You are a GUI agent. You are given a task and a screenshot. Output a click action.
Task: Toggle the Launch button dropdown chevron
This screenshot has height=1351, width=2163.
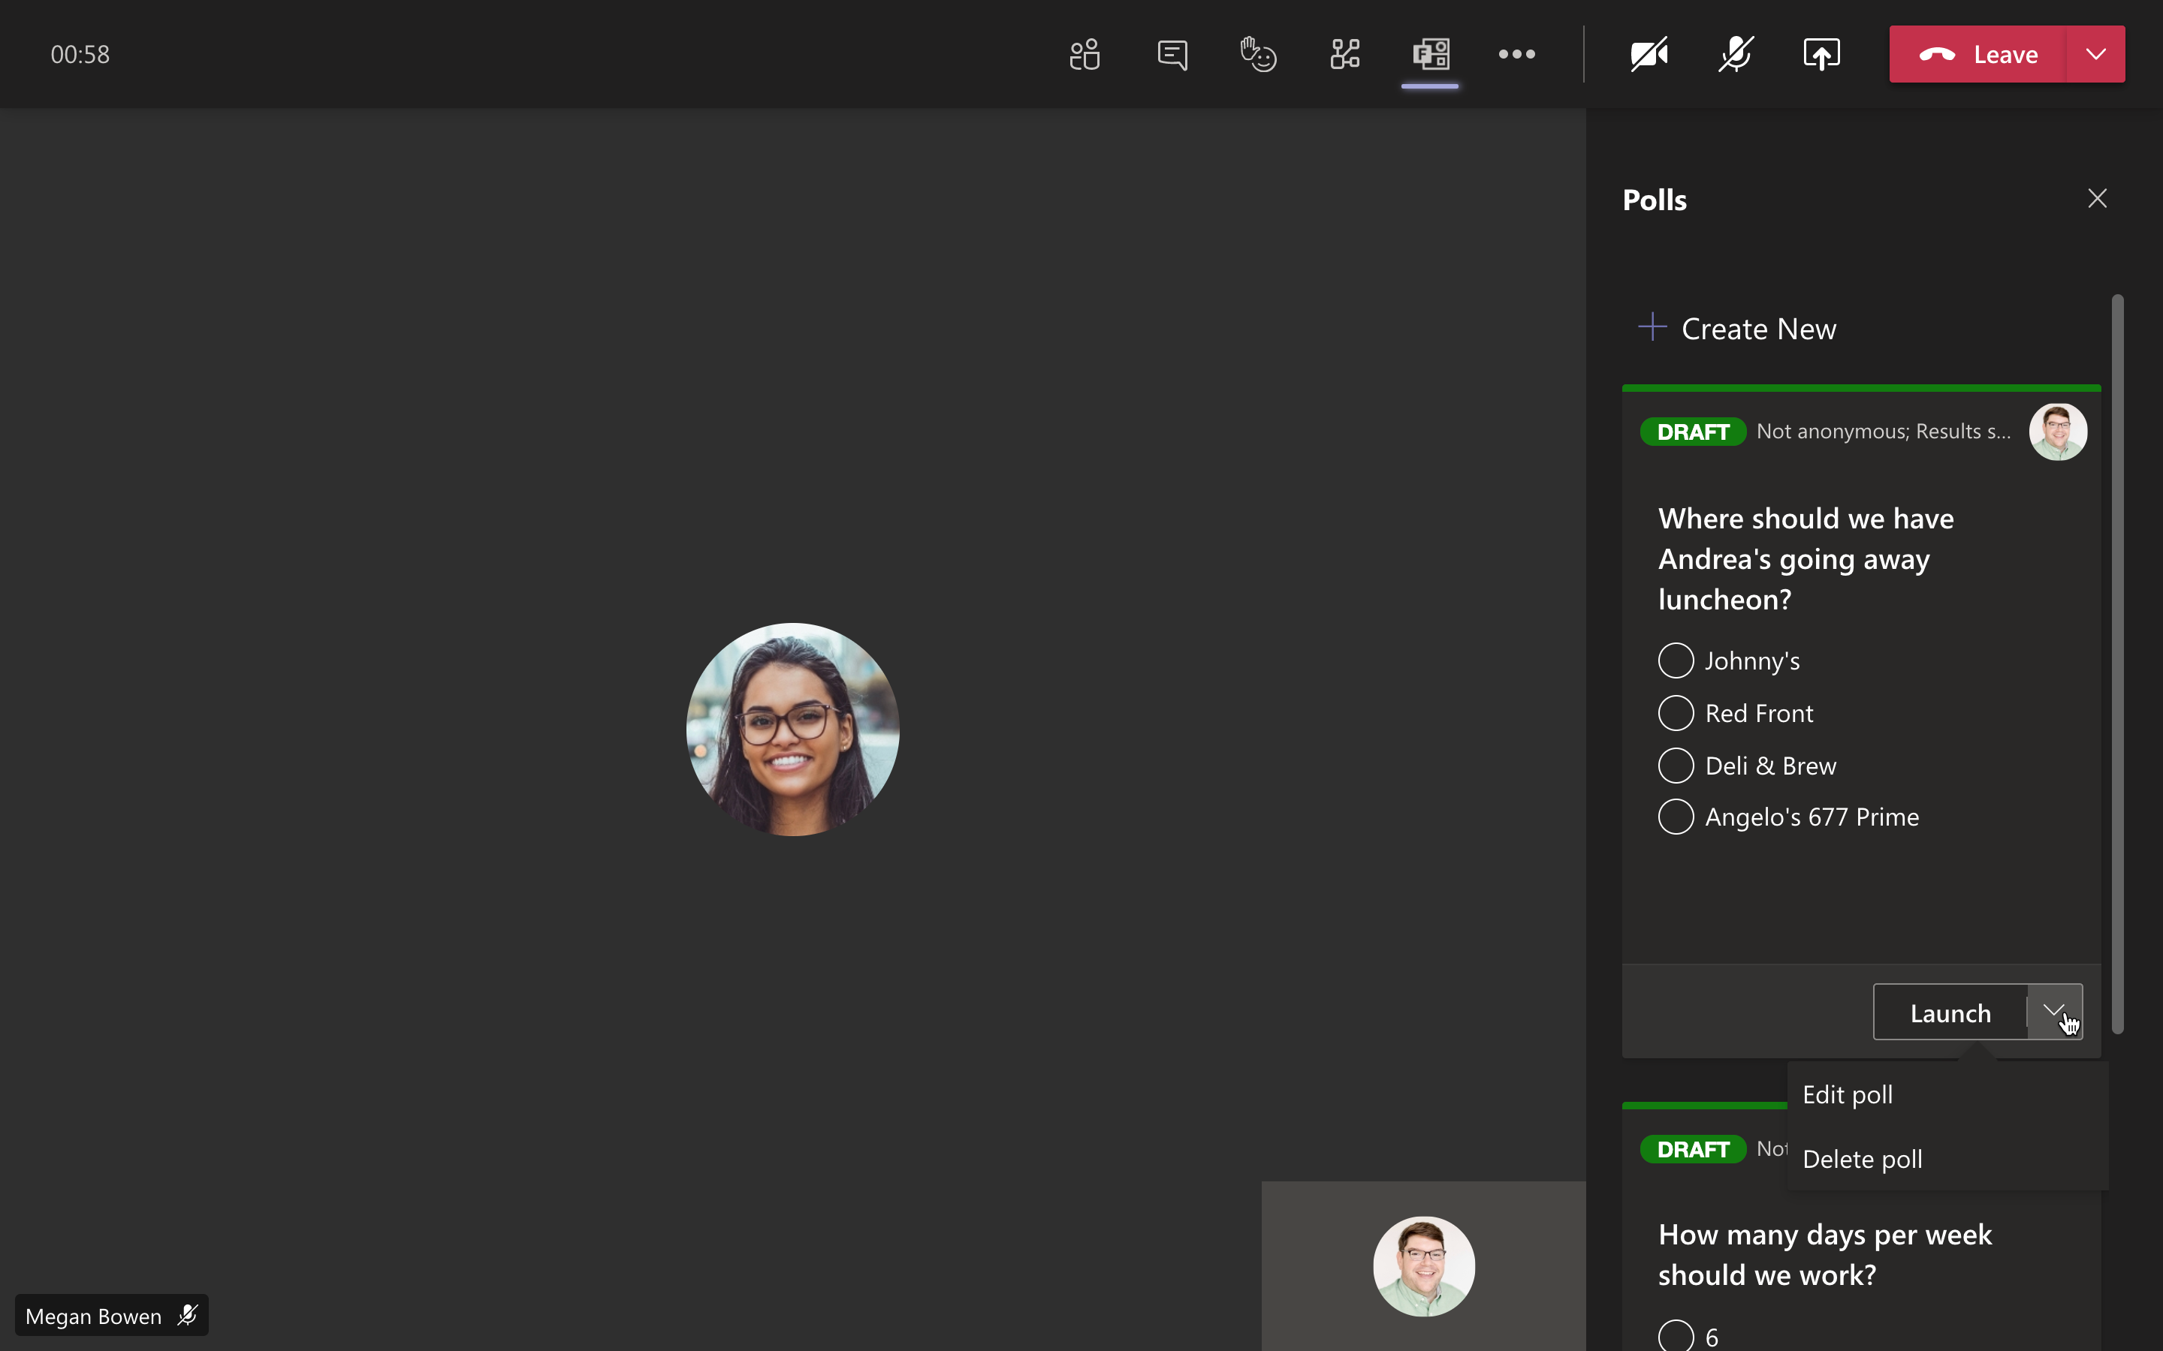pos(2054,1012)
